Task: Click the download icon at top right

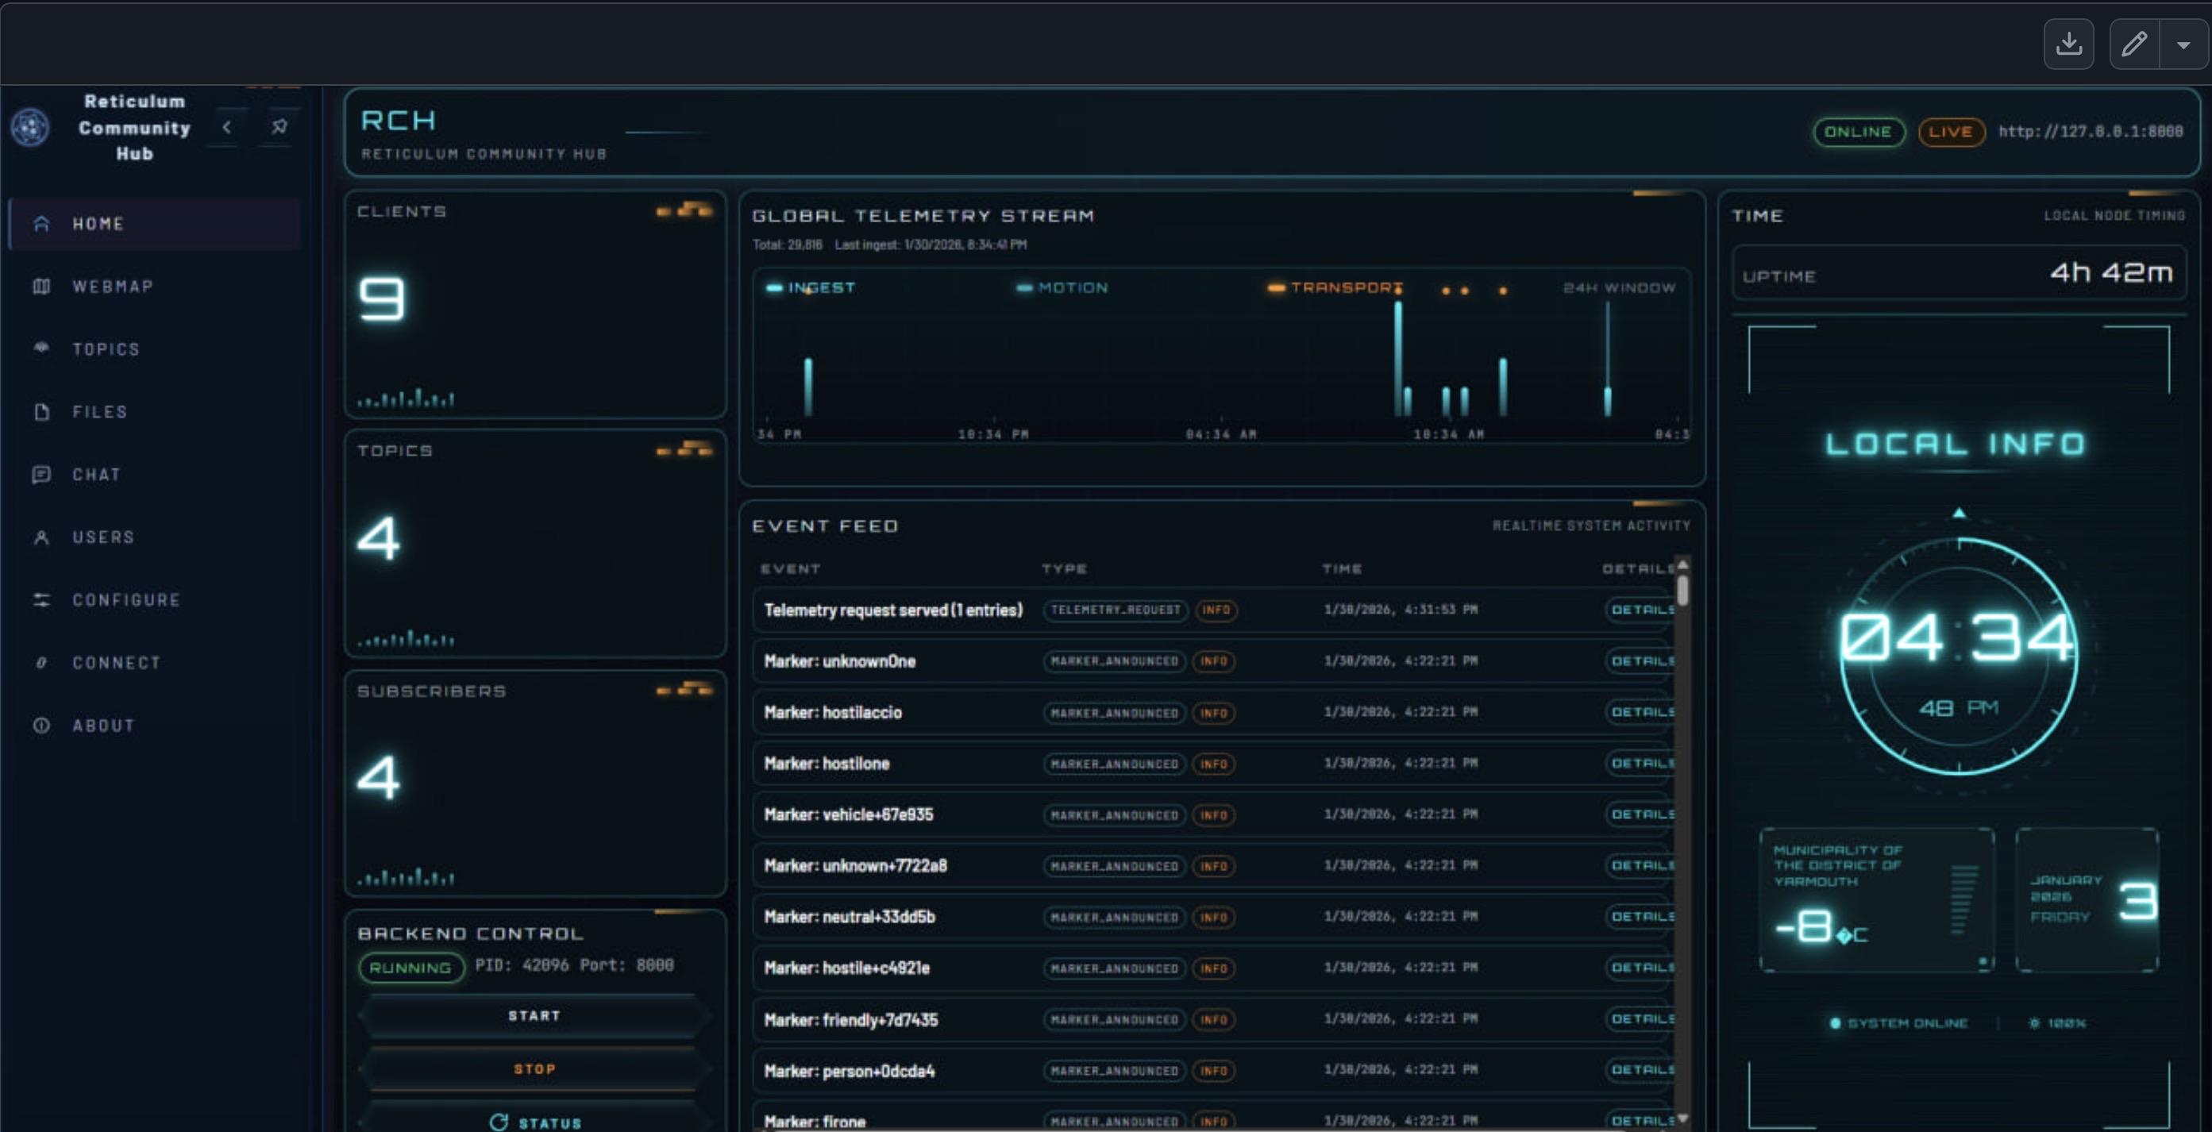Action: (x=2067, y=44)
